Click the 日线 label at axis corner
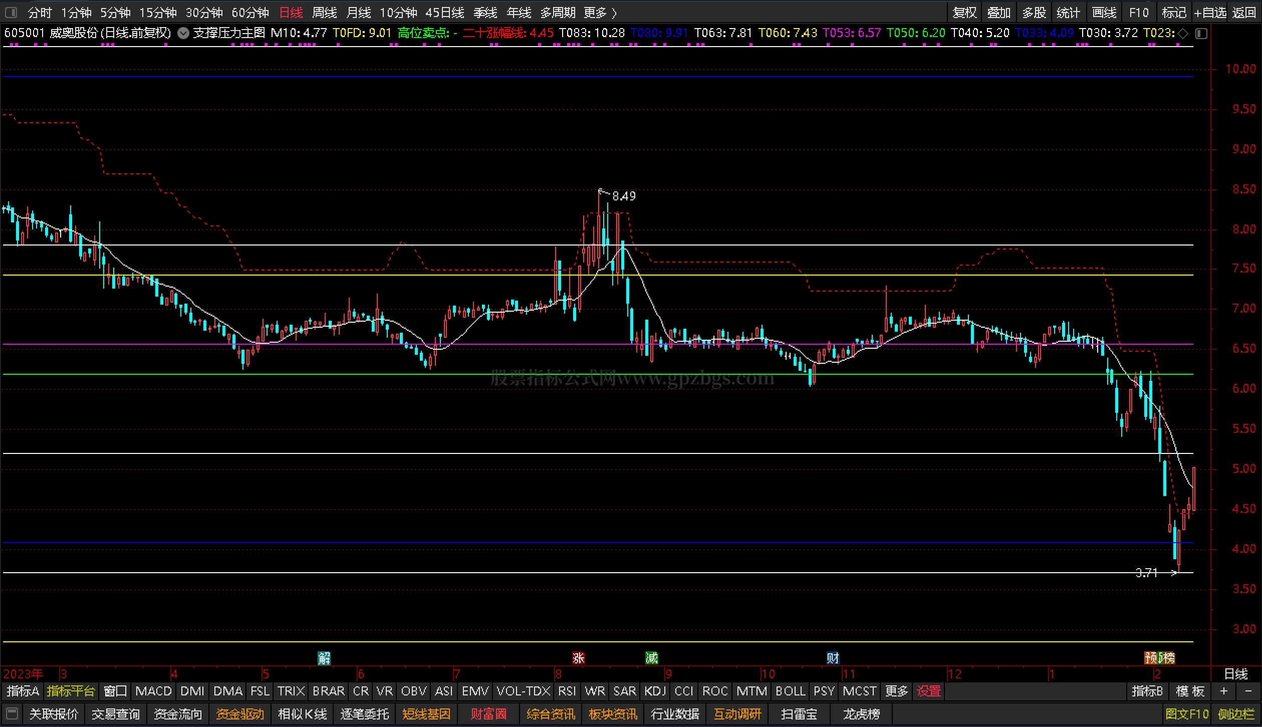 (1236, 674)
